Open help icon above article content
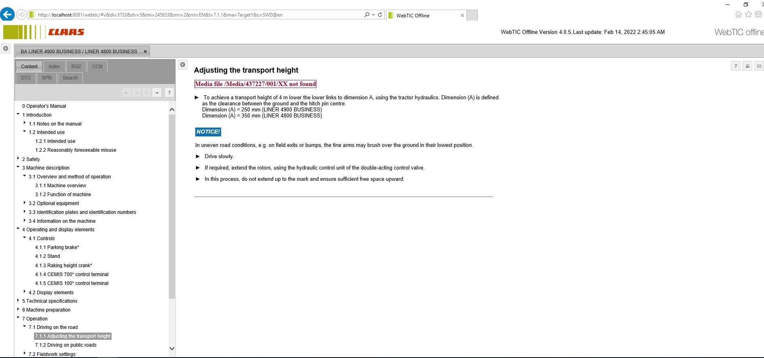The width and height of the screenshot is (764, 358). (736, 66)
